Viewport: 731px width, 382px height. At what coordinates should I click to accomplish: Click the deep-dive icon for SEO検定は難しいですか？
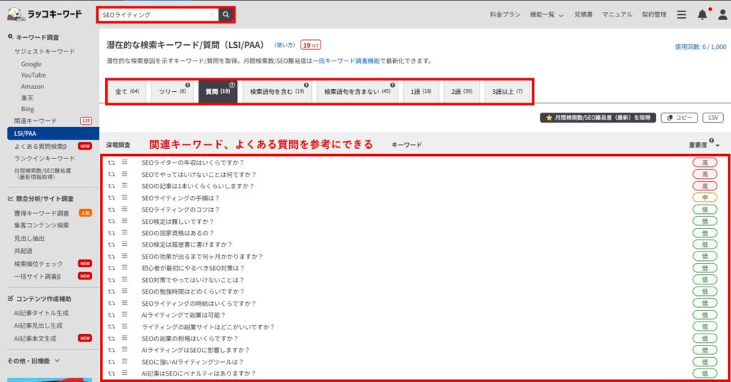point(111,222)
